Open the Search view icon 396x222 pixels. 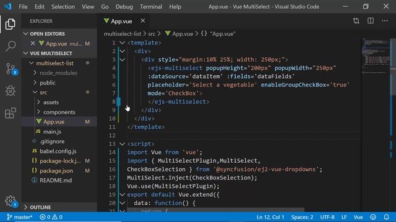(x=11, y=46)
